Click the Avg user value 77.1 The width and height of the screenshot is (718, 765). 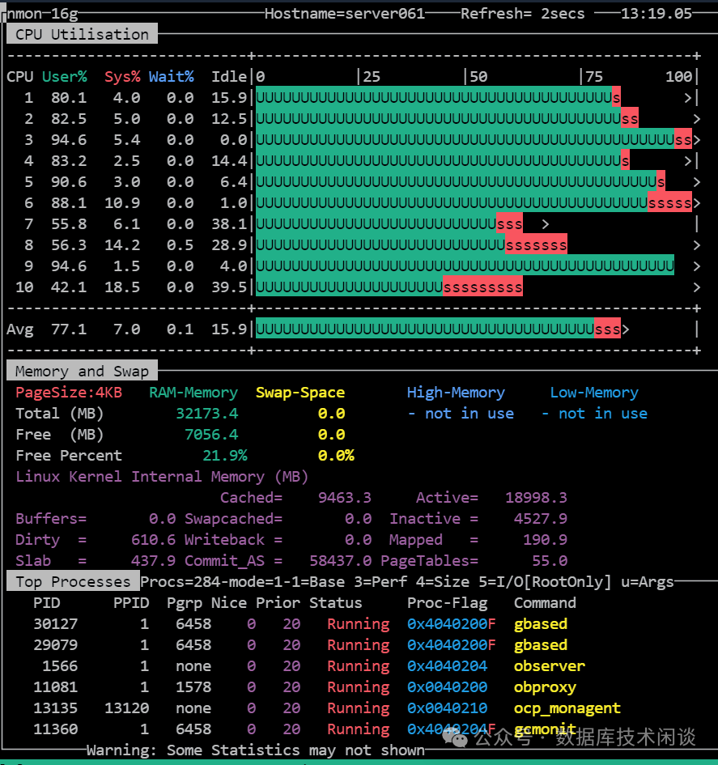point(69,329)
